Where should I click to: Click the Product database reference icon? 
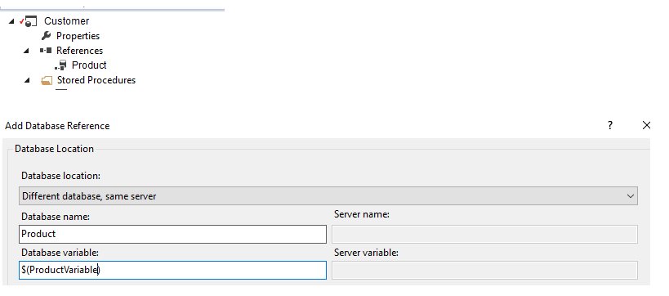coord(60,65)
